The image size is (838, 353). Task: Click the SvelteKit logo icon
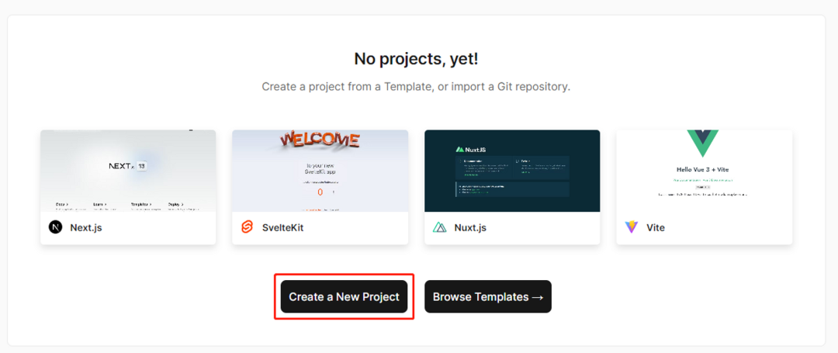(247, 227)
